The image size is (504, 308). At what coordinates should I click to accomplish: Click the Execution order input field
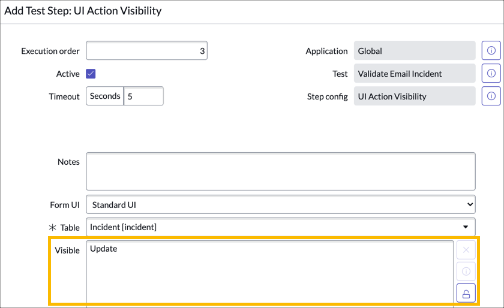click(x=146, y=51)
